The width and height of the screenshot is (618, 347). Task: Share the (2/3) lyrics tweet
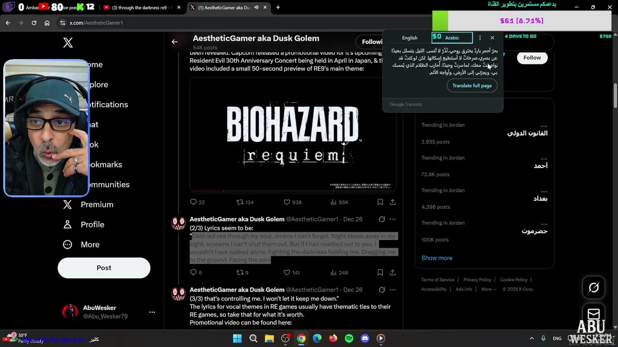click(x=393, y=272)
